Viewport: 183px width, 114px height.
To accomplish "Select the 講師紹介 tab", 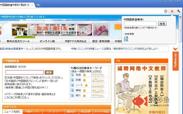I will tap(72, 112).
